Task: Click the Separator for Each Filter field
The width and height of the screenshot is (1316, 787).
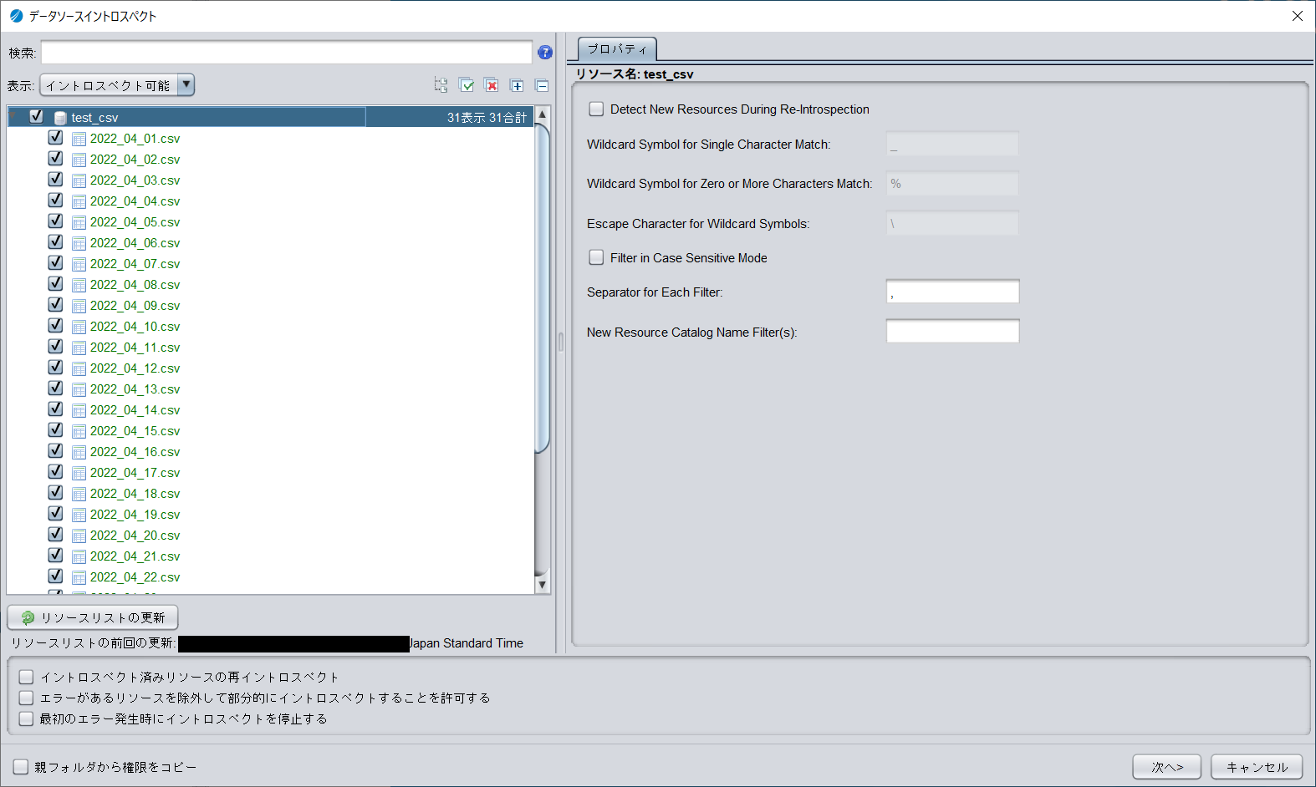Action: tap(952, 292)
